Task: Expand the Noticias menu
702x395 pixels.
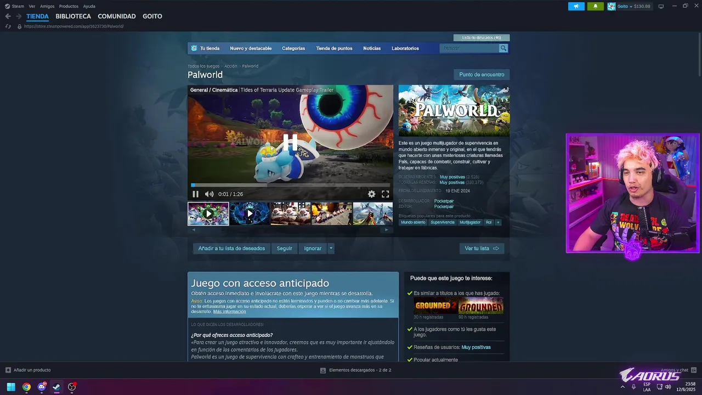Action: 372,48
